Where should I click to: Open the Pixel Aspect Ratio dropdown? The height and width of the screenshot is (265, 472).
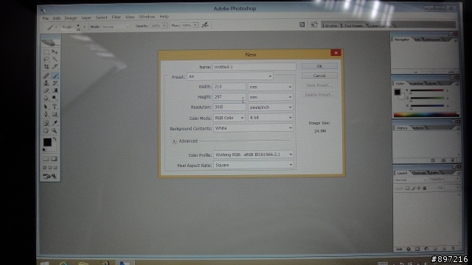(253, 165)
